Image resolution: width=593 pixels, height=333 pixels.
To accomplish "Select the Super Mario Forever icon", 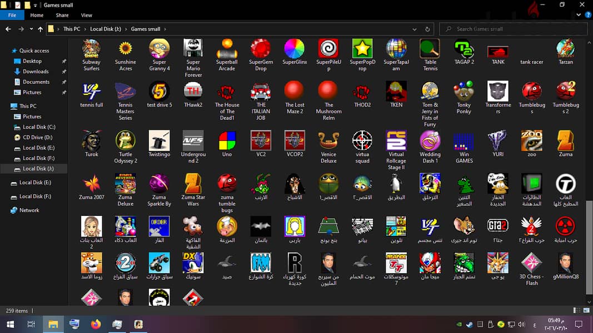I will click(x=193, y=48).
